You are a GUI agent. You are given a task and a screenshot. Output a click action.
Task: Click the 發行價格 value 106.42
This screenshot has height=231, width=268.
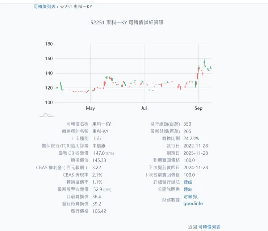[99, 211]
